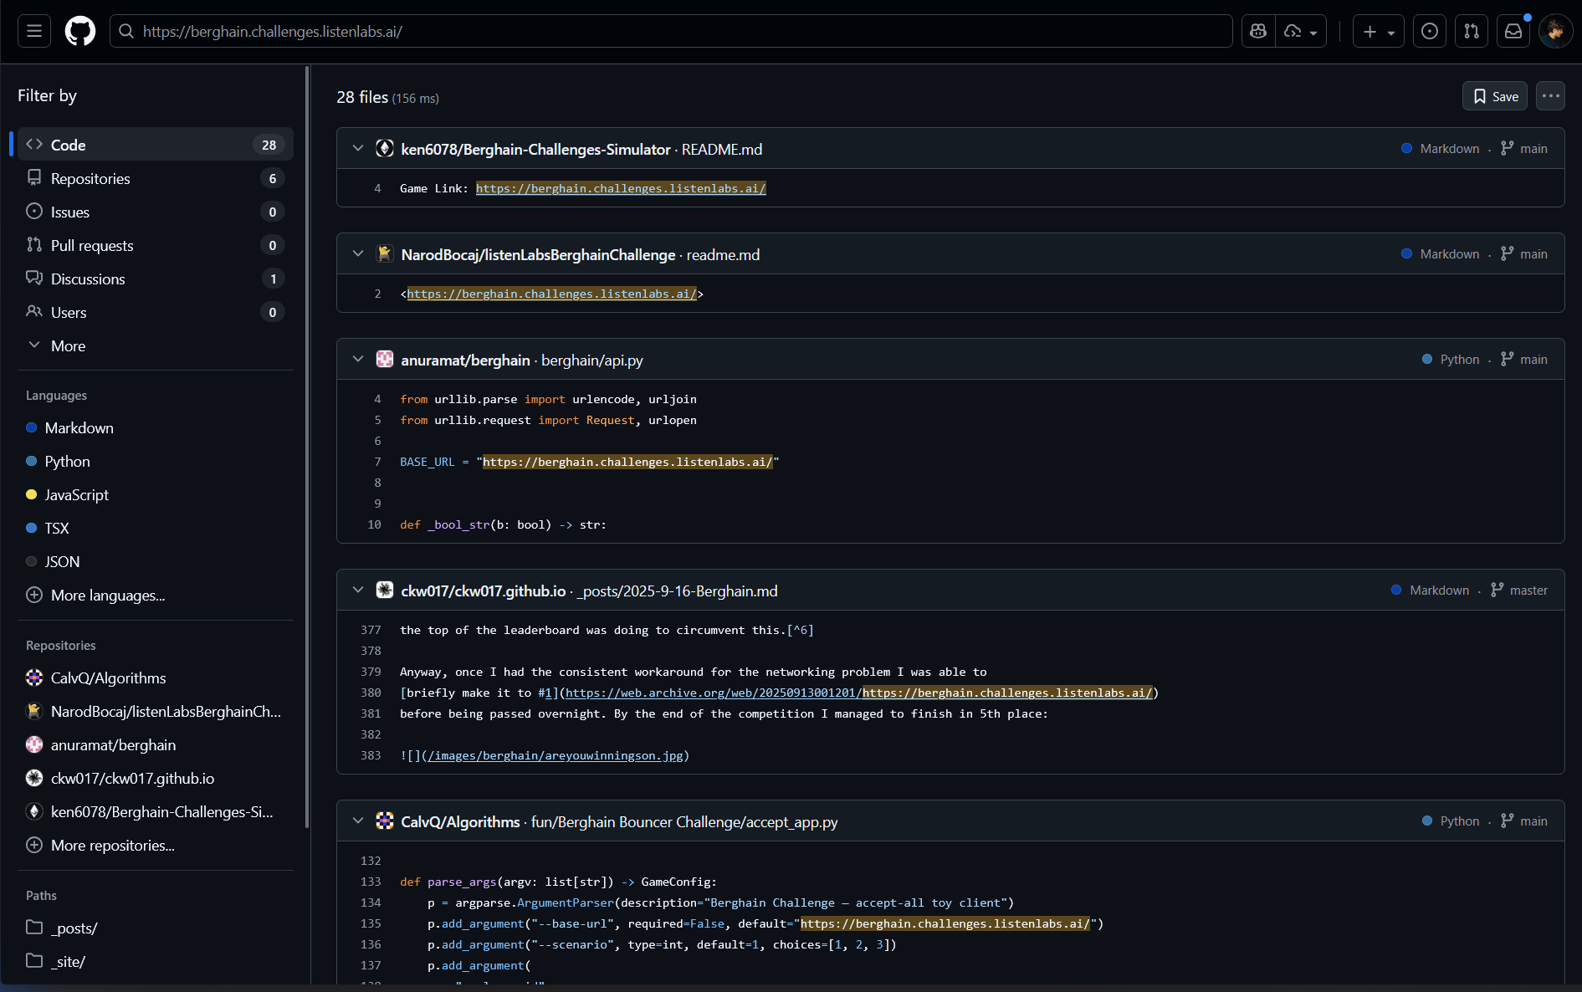Collapse CalvQ/Algorithms accept_app.py result
Screen dimensions: 1582x992
pyautogui.click(x=358, y=821)
